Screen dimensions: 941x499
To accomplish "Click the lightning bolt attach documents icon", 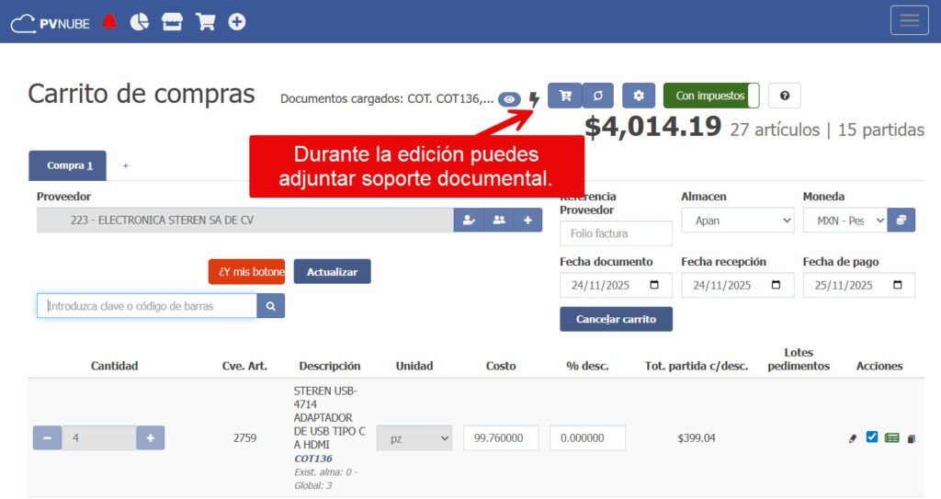I will 534,98.
